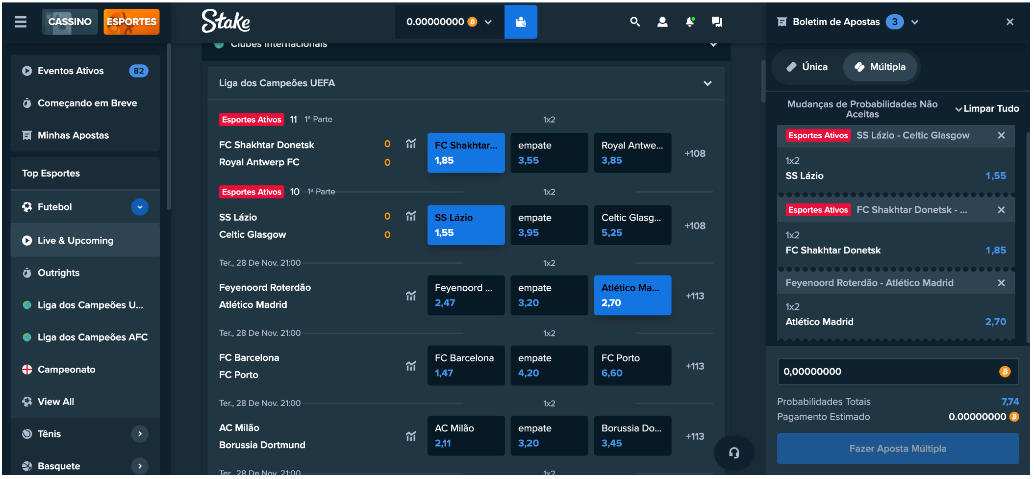Viewport: 1034px width, 479px height.
Task: Click Fazer Aposta Múltipla button
Action: click(898, 449)
